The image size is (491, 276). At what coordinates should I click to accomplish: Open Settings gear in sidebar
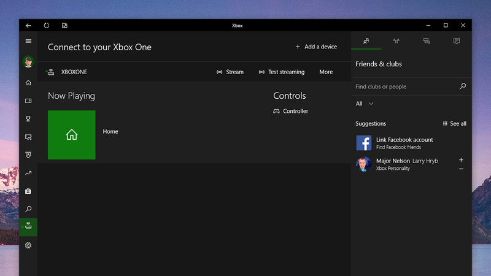pyautogui.click(x=28, y=245)
